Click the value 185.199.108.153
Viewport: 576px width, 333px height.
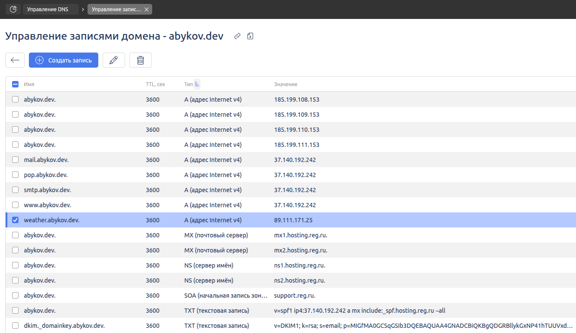click(x=297, y=100)
